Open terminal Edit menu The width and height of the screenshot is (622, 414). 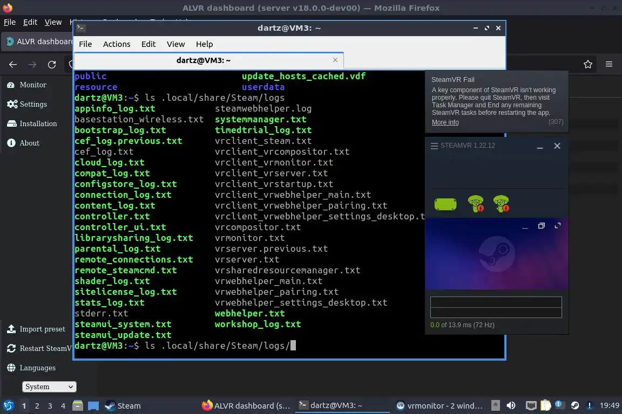[148, 44]
